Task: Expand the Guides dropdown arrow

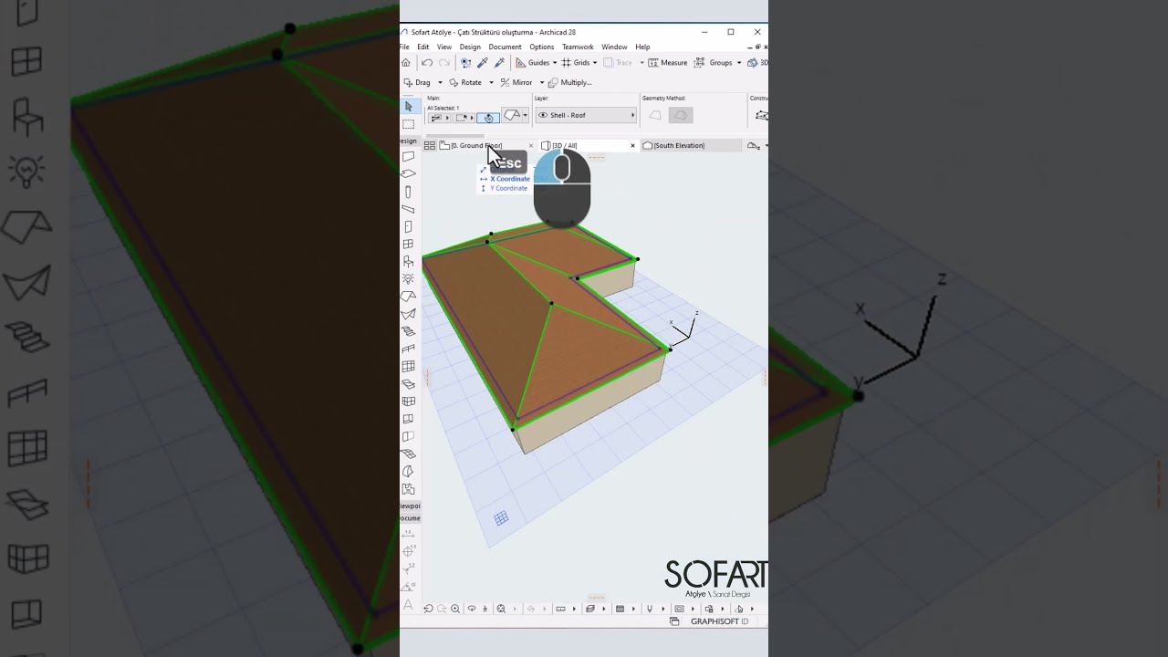Action: tap(555, 63)
